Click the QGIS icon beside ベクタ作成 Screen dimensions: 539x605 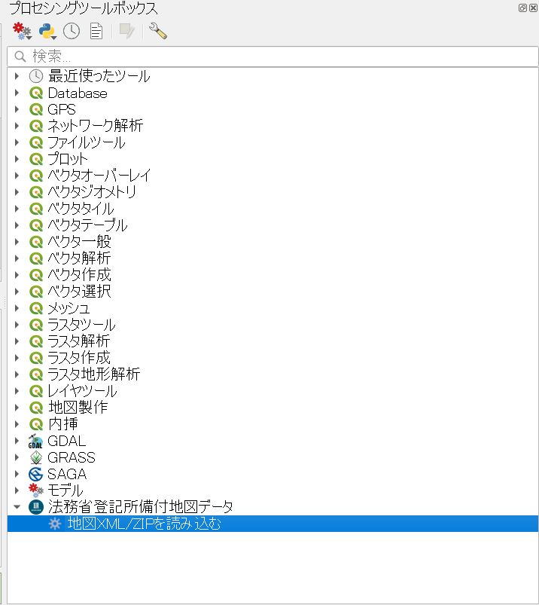(x=36, y=275)
